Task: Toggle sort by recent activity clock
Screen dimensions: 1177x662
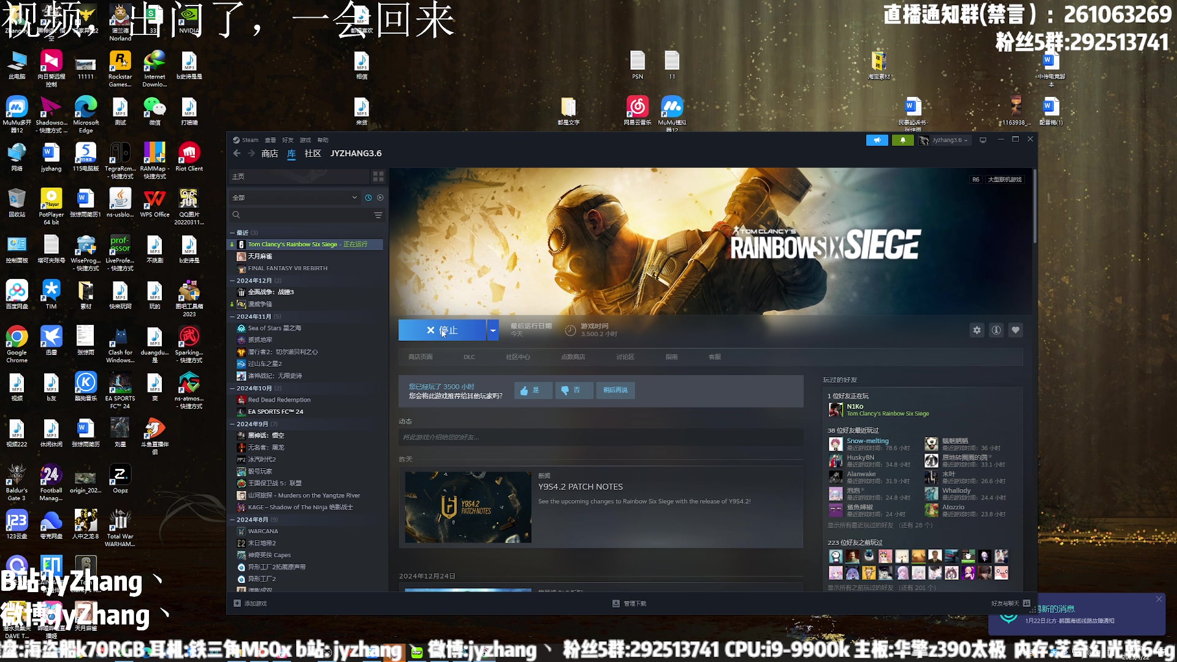Action: [x=368, y=198]
